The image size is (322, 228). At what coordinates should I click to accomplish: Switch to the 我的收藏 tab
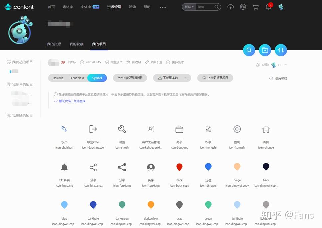coord(76,44)
